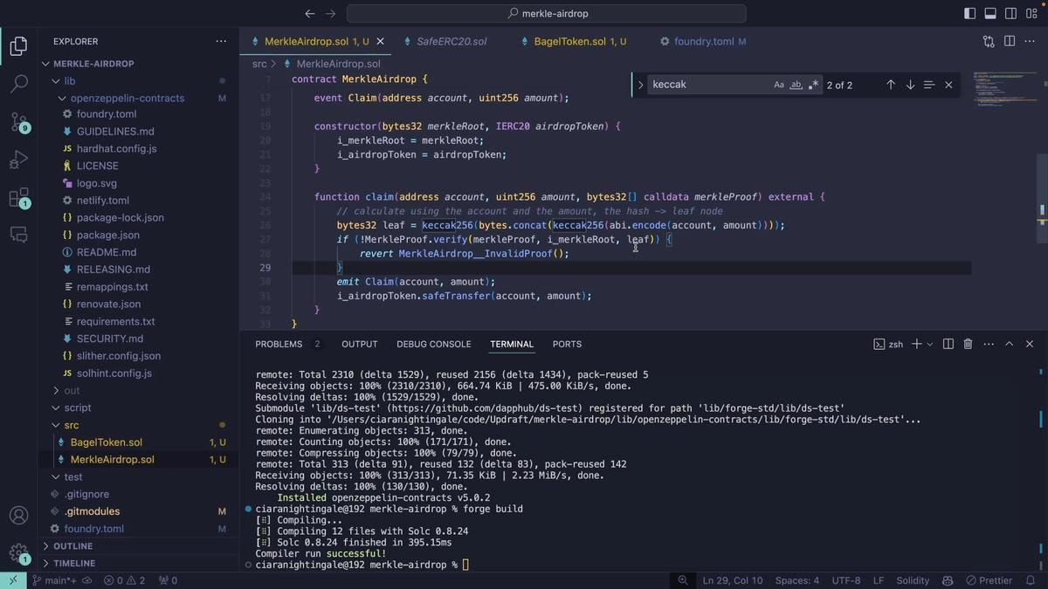
Task: Open the Source Control view
Action: [x=18, y=122]
